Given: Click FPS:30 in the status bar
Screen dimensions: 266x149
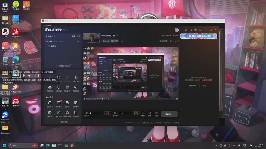Looking at the screenshot, I should (138, 123).
